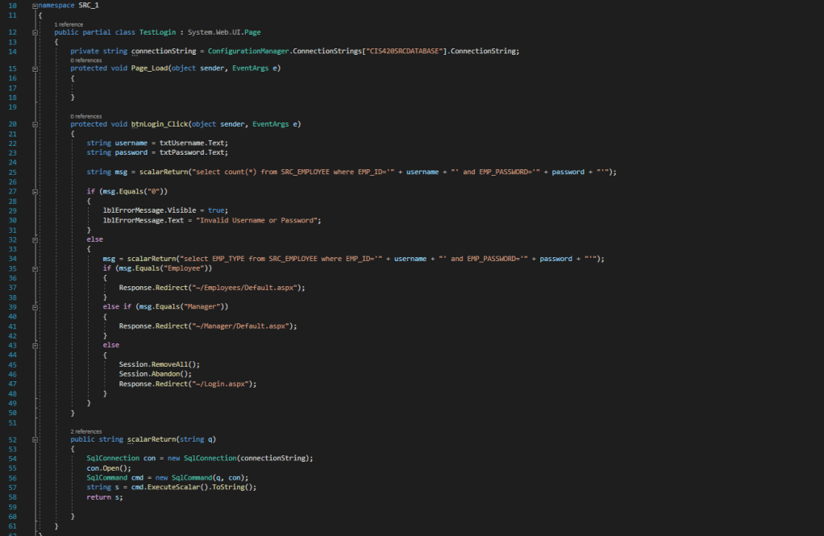The width and height of the screenshot is (824, 536).
Task: Click line number 25 in the gutter
Action: tap(12, 172)
